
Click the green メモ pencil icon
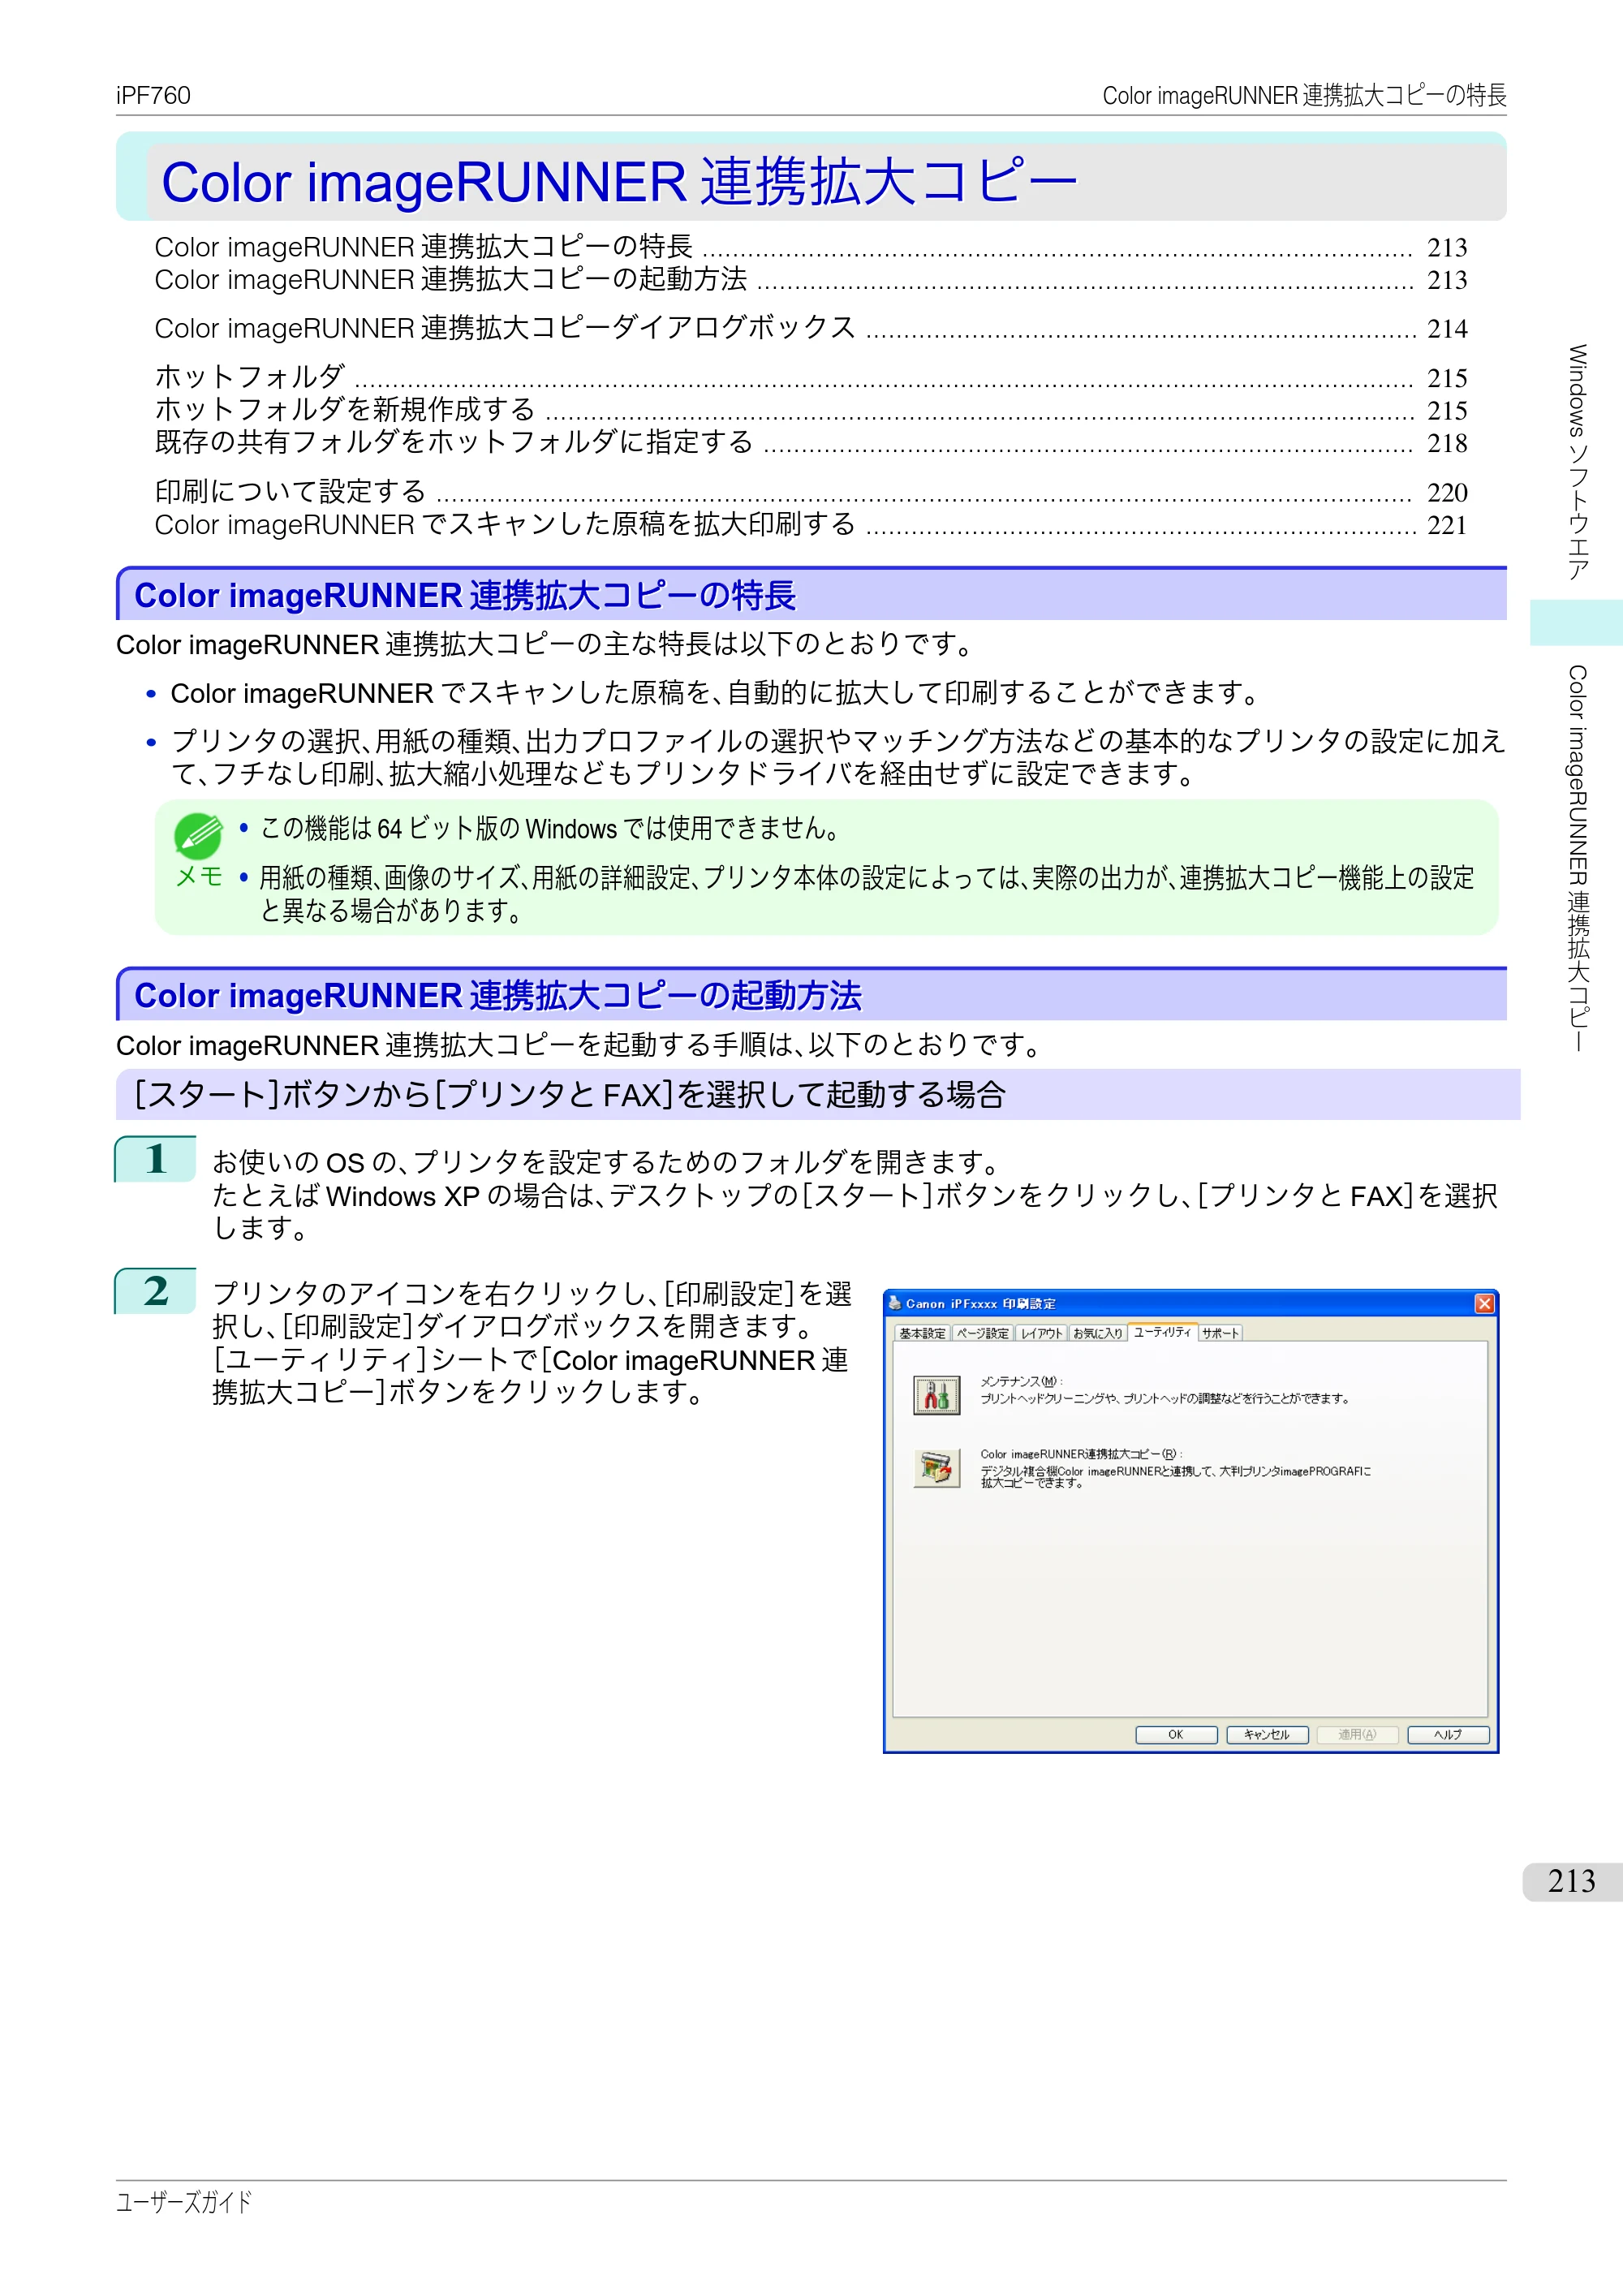pos(198,836)
